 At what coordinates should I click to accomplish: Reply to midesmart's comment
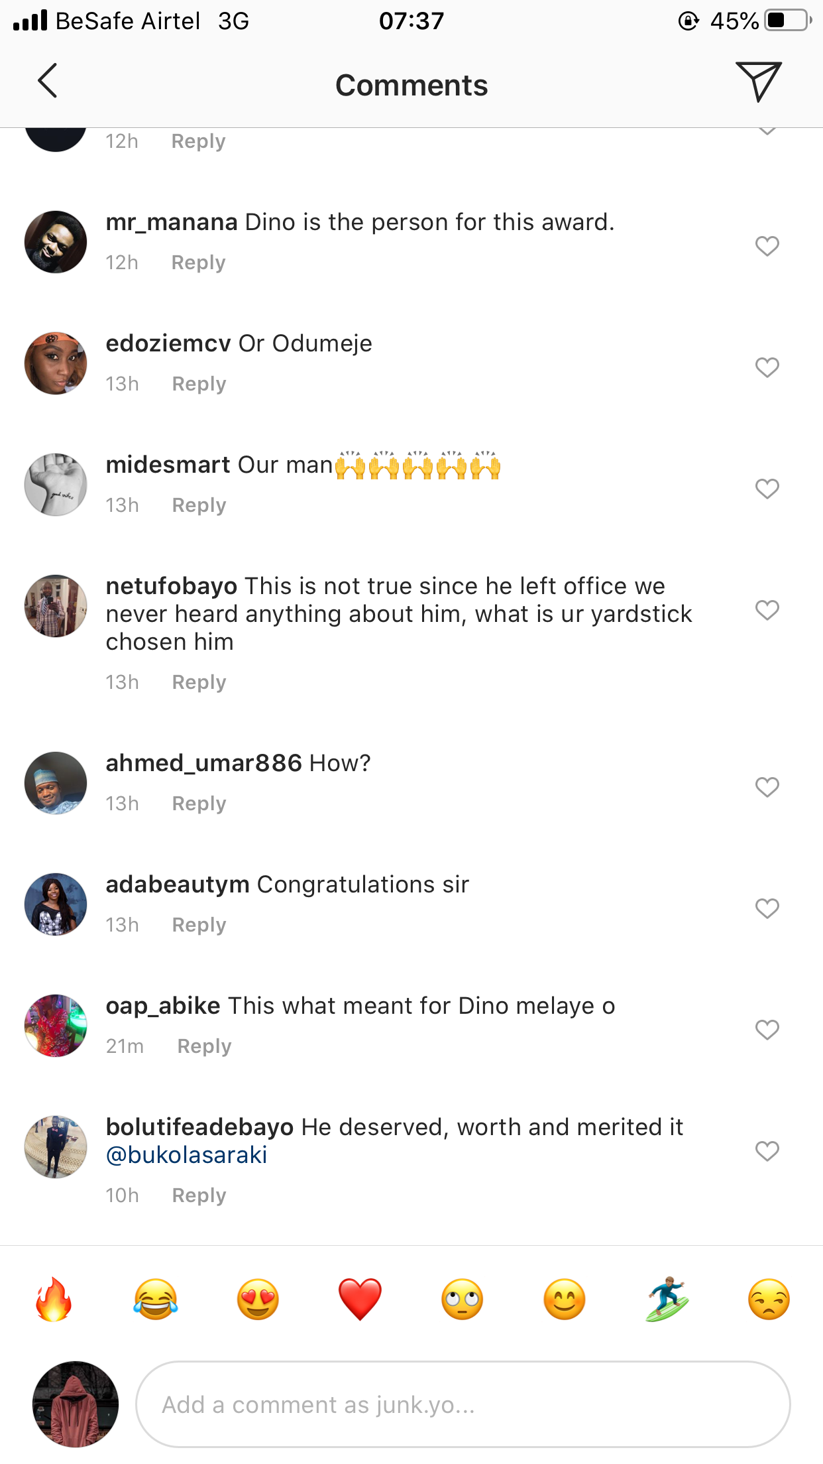click(199, 505)
